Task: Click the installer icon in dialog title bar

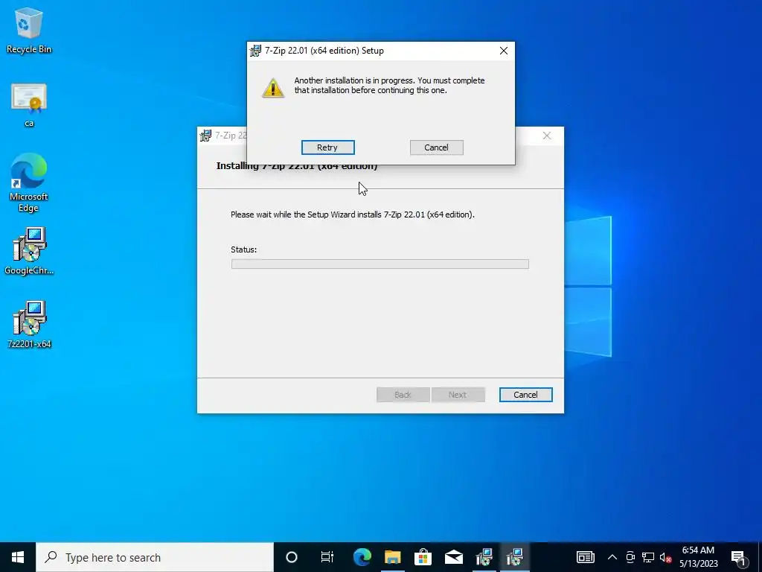Action: pyautogui.click(x=256, y=51)
